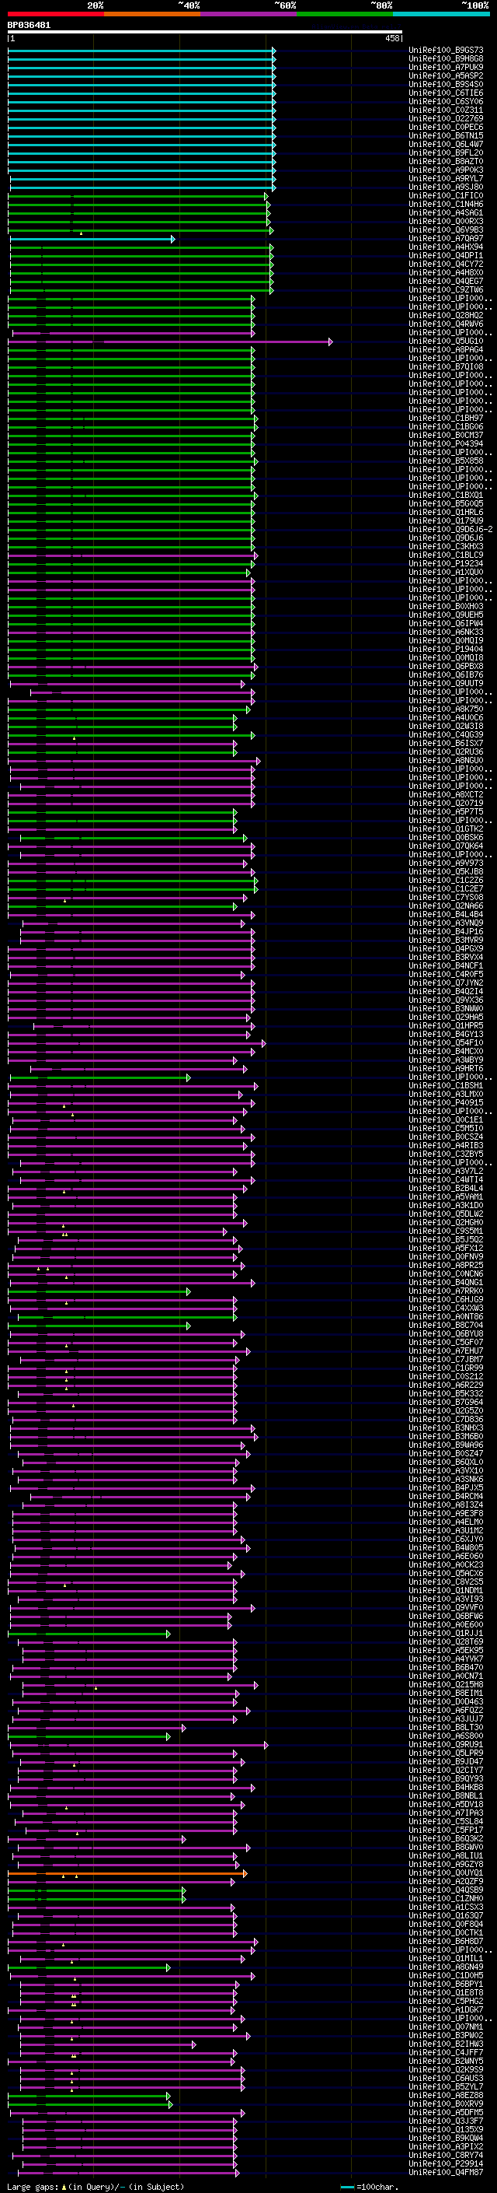
Task: Select hit UniRef100_C9ZTW6
Action: click(x=445, y=289)
